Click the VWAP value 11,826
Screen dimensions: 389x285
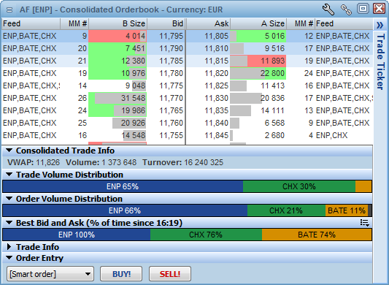pyautogui.click(x=48, y=162)
